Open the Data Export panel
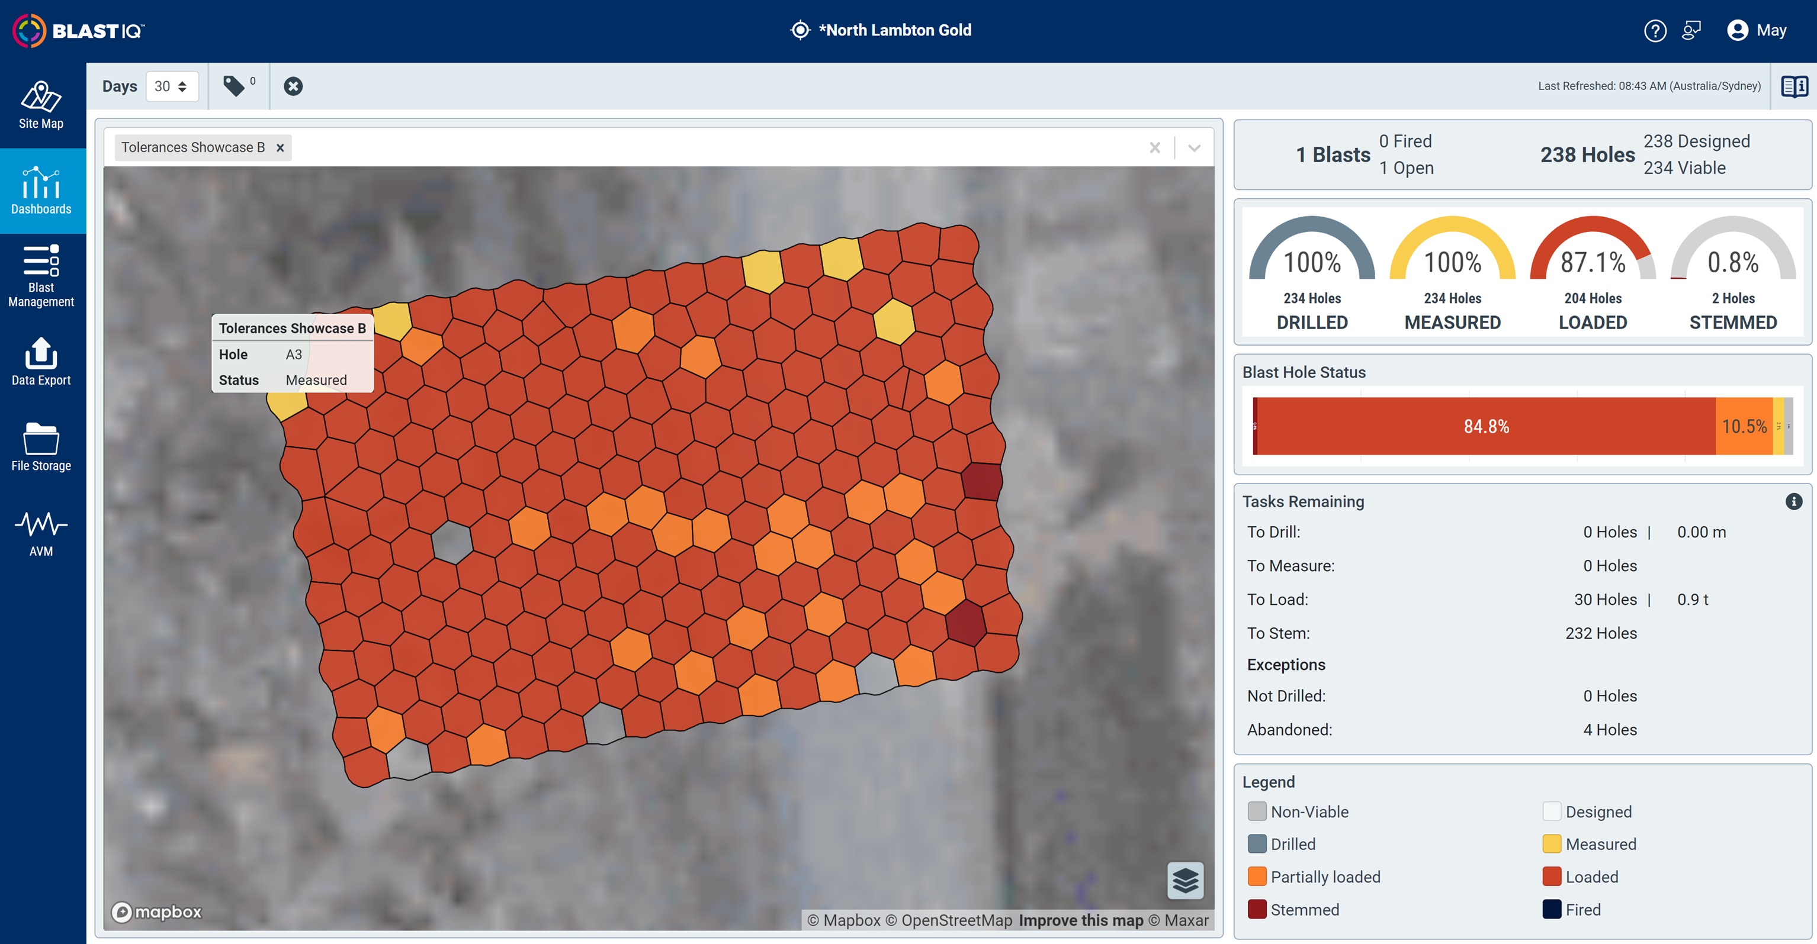Image resolution: width=1817 pixels, height=944 pixels. coord(40,363)
